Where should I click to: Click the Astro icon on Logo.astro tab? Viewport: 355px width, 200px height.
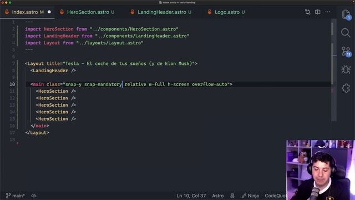tap(210, 12)
